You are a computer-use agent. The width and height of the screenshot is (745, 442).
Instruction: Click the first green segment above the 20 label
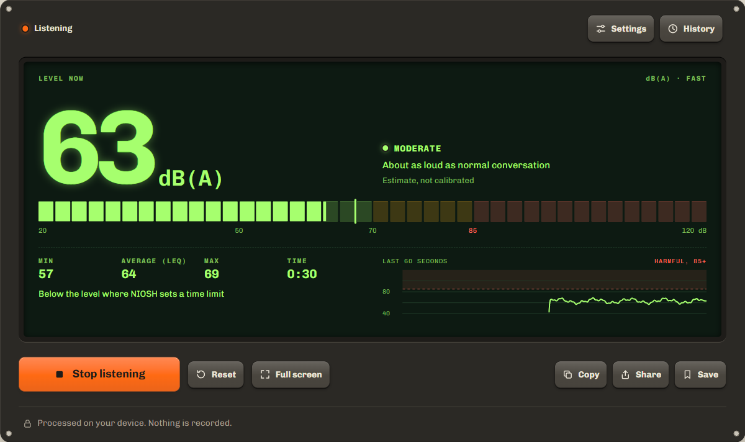point(46,211)
